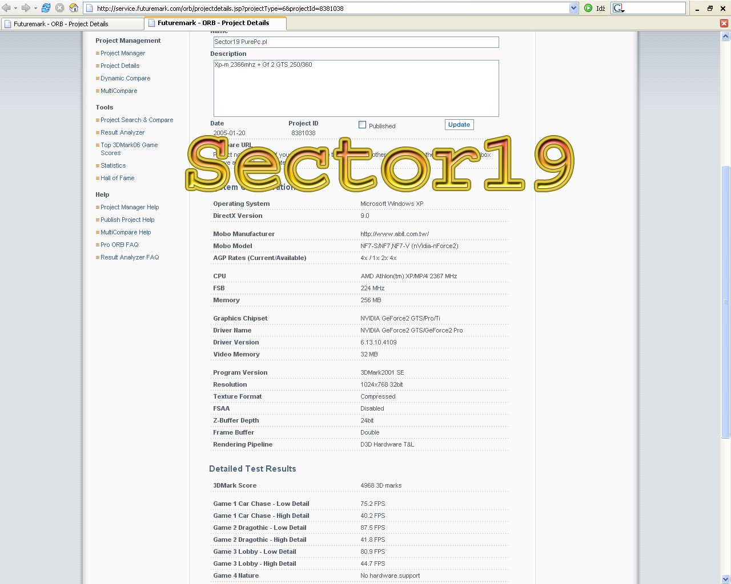This screenshot has height=584, width=731.
Task: Expand the address bar URL dropdown
Action: 573,8
